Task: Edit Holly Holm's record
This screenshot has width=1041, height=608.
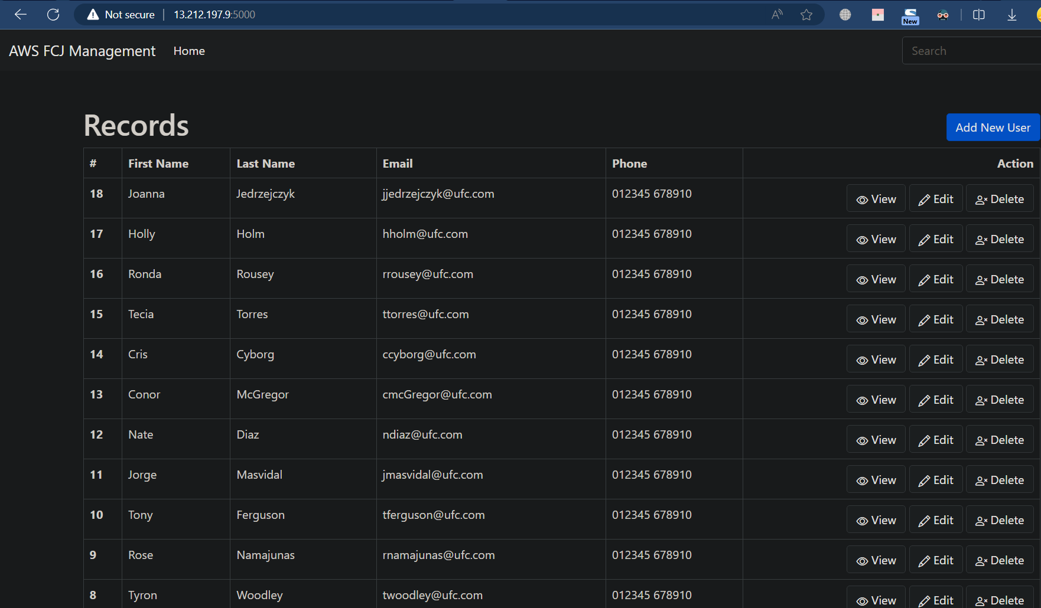Action: click(936, 239)
